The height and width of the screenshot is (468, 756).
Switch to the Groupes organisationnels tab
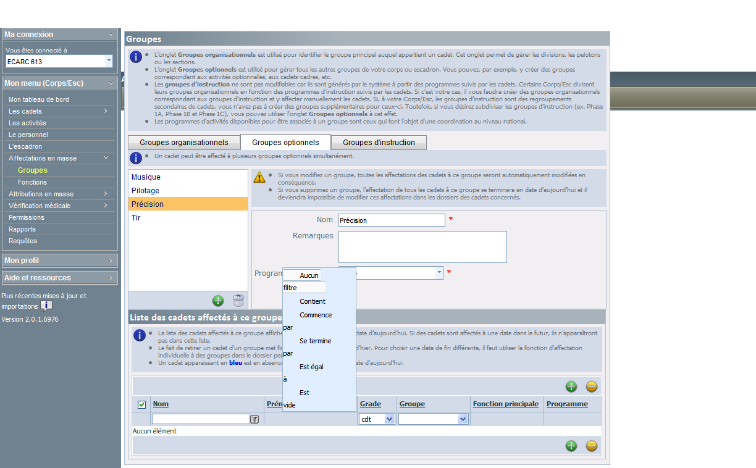(x=184, y=143)
